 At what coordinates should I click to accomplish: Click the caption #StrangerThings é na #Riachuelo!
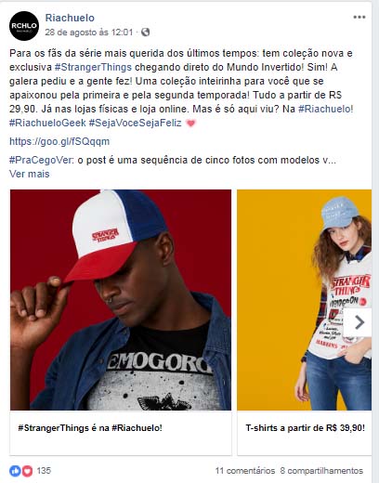coord(90,428)
